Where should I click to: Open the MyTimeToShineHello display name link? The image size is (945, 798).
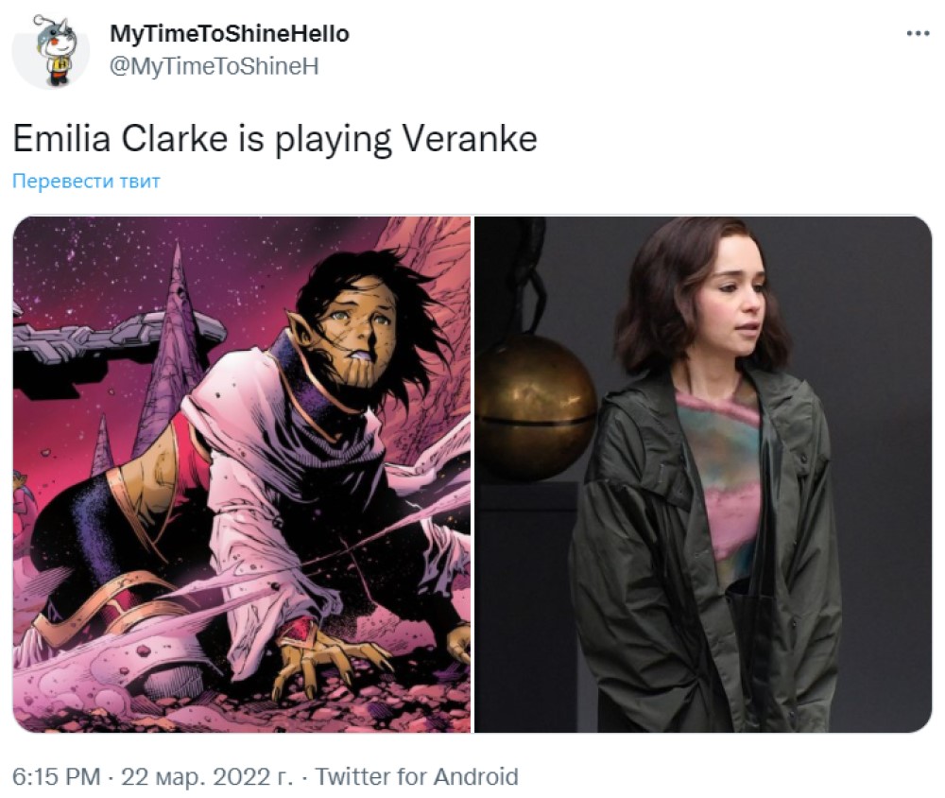click(x=230, y=34)
